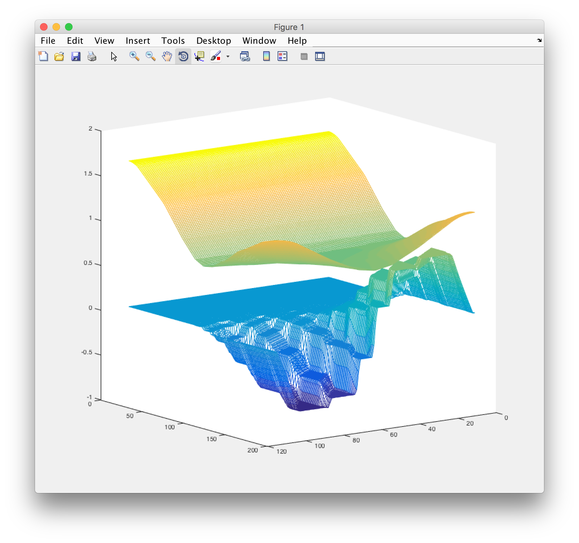This screenshot has width=579, height=543.
Task: Maximize the Figure 1 window with green button
Action: pos(69,27)
